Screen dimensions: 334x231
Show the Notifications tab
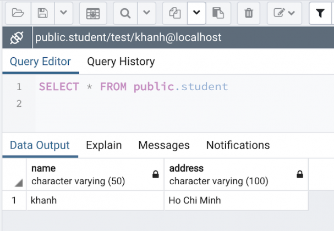[x=238, y=145]
